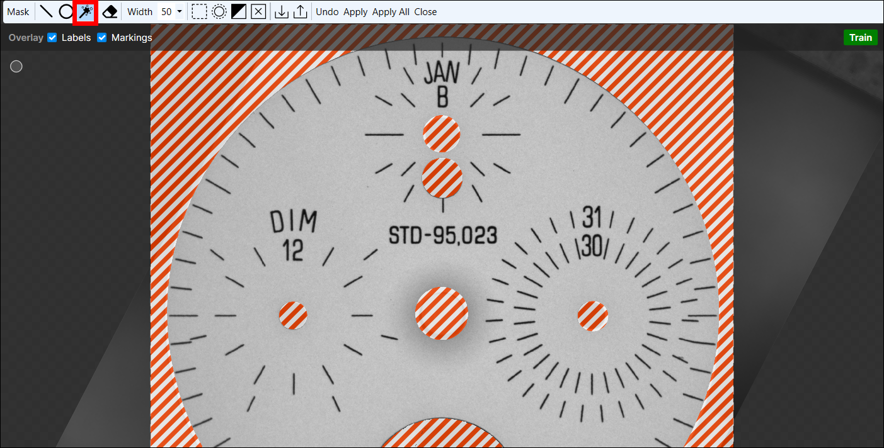884x448 pixels.
Task: Choose the dashed rectangle selection tool
Action: [199, 12]
